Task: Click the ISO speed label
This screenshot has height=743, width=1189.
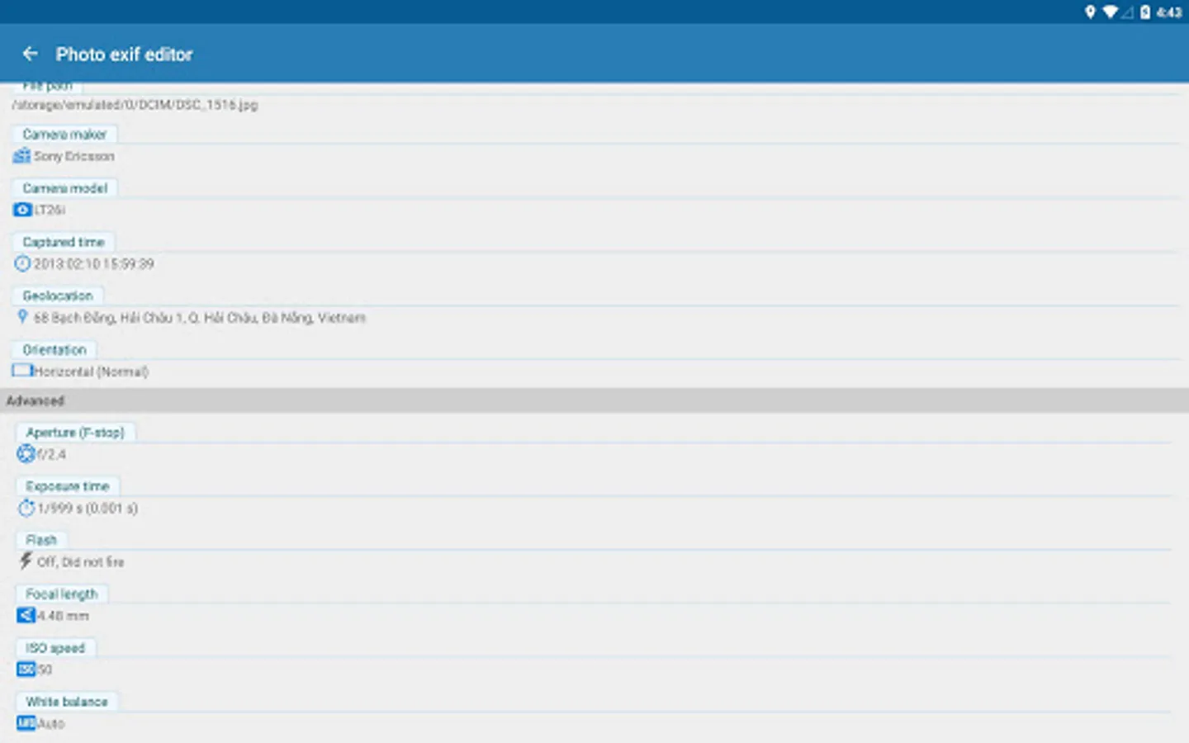Action: pos(55,648)
